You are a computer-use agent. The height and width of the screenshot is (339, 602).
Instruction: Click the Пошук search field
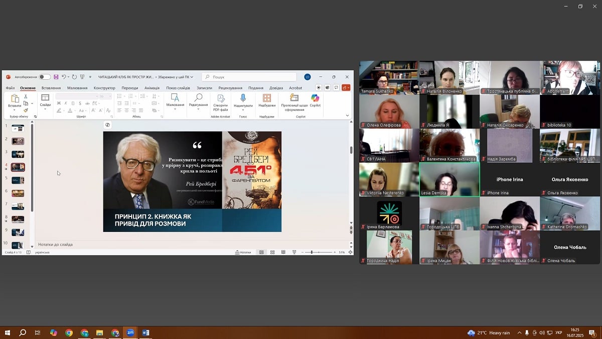click(249, 77)
